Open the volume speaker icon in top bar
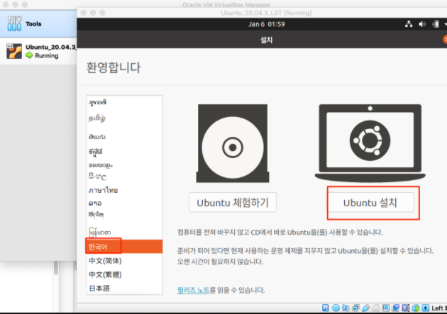Screen dimensions: 447x314 [x=422, y=24]
